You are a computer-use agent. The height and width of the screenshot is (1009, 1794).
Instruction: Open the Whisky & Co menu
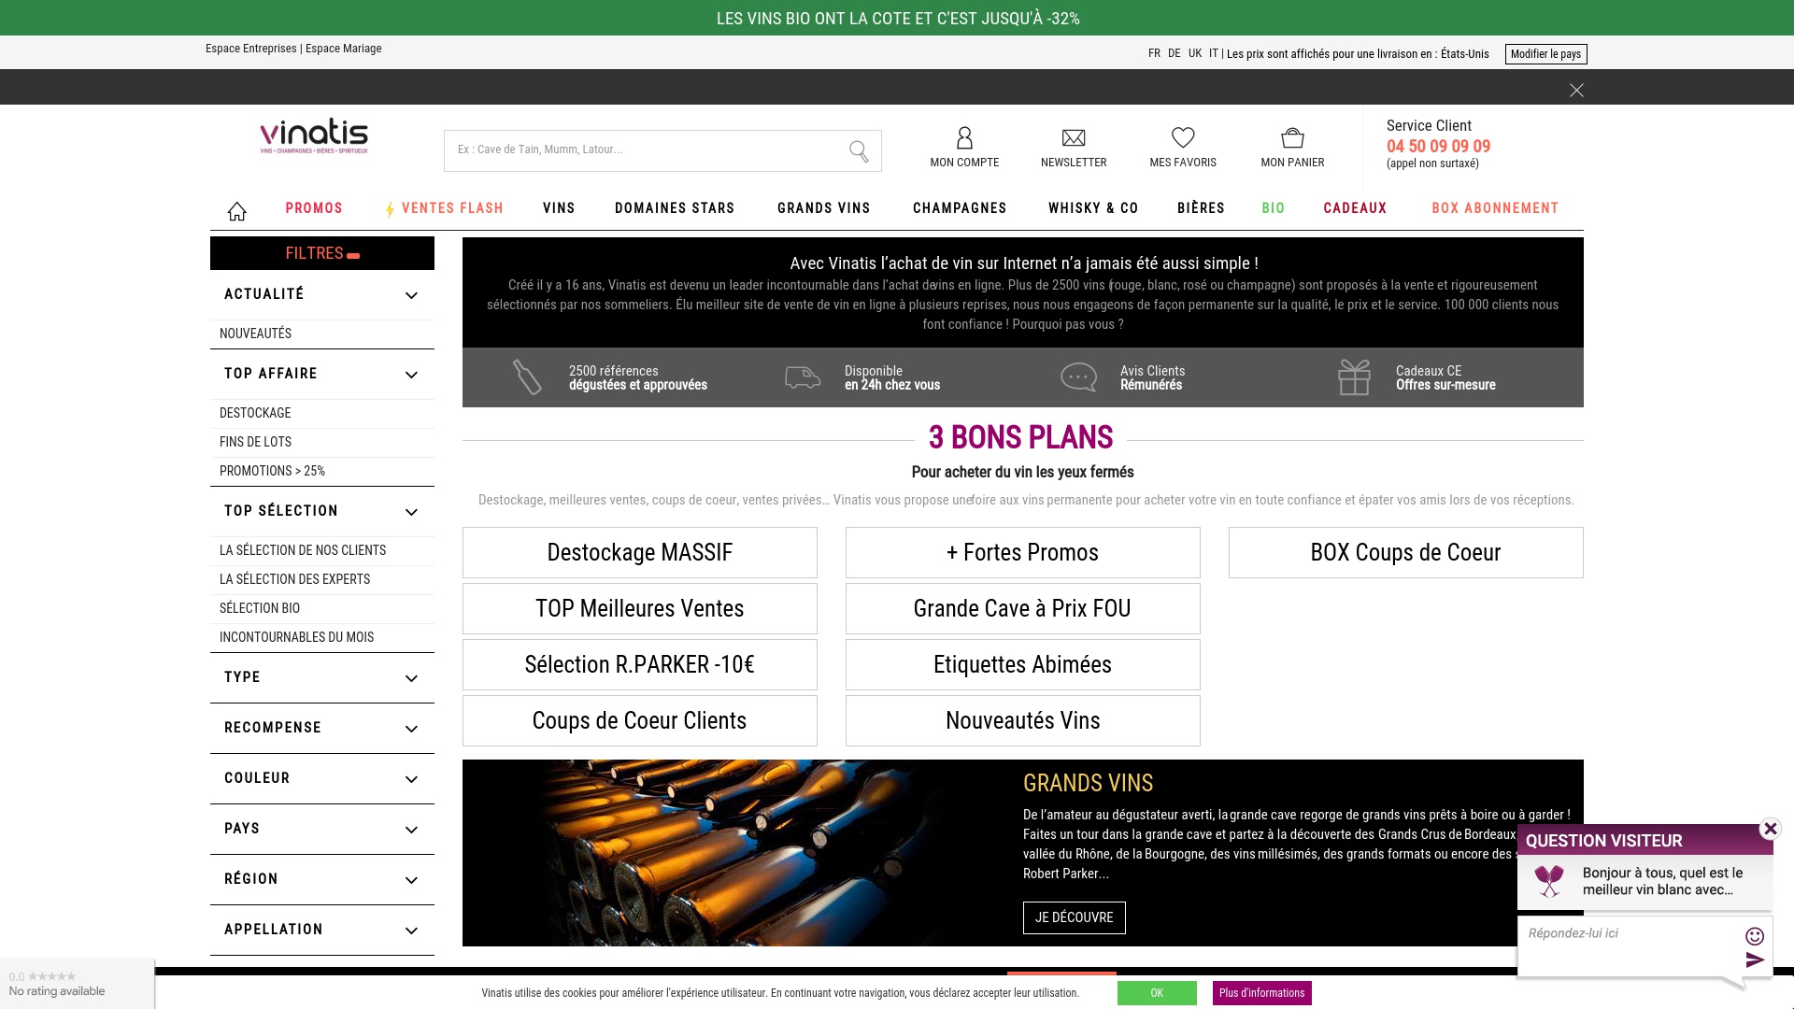click(x=1093, y=208)
